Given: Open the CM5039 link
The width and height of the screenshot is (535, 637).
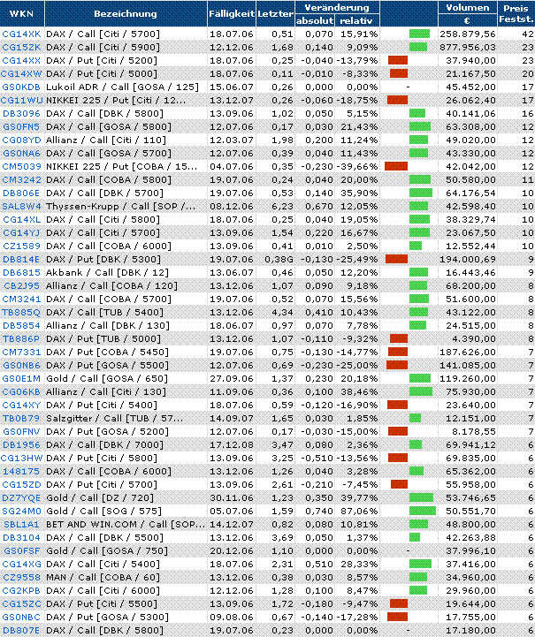Looking at the screenshot, I should click(x=21, y=167).
